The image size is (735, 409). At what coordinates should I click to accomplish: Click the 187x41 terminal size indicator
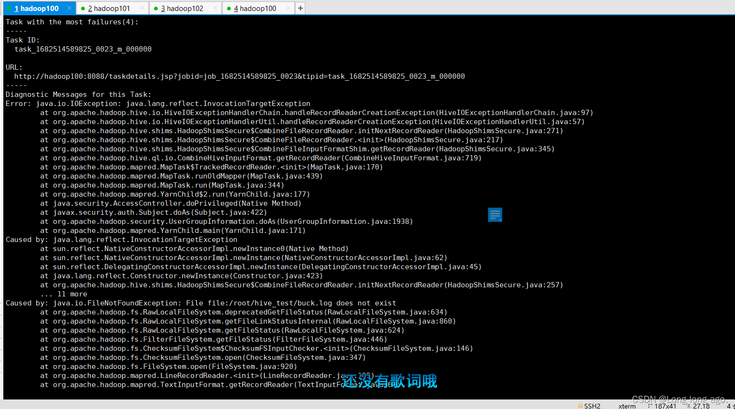click(x=665, y=406)
